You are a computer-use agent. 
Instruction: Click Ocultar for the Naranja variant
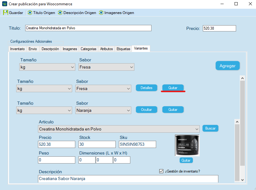(147, 110)
